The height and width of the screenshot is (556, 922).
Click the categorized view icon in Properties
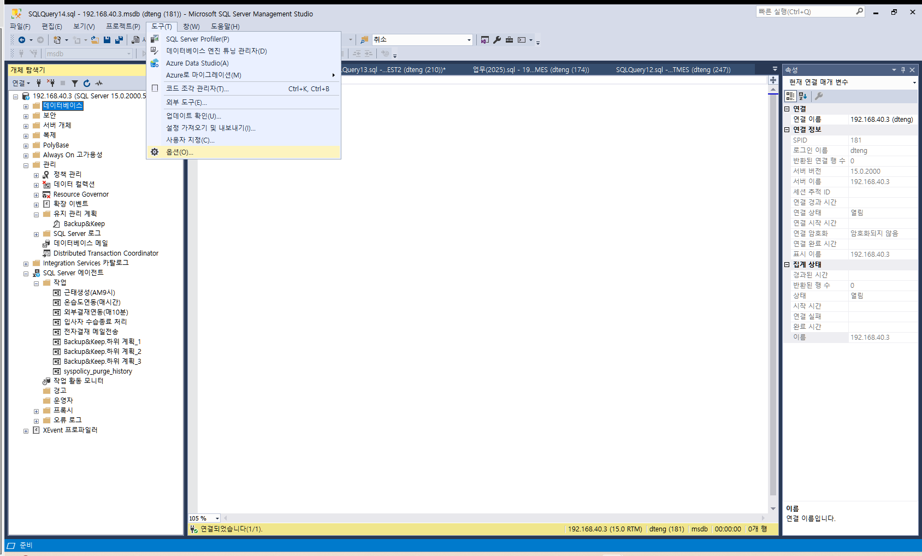click(x=790, y=96)
